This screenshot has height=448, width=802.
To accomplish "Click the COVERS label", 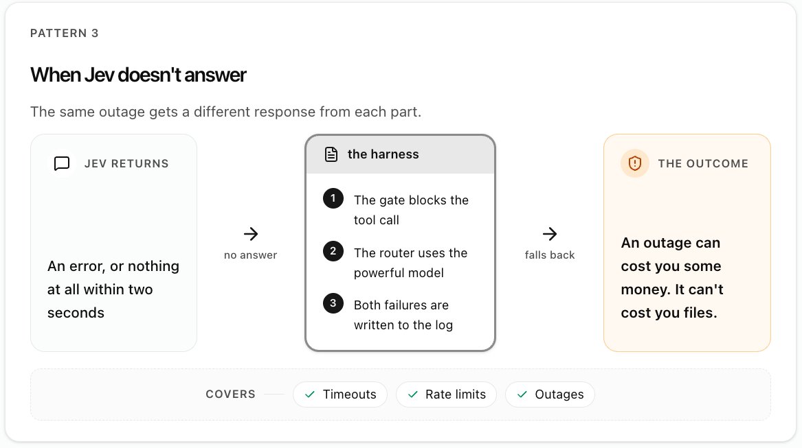I will point(231,394).
